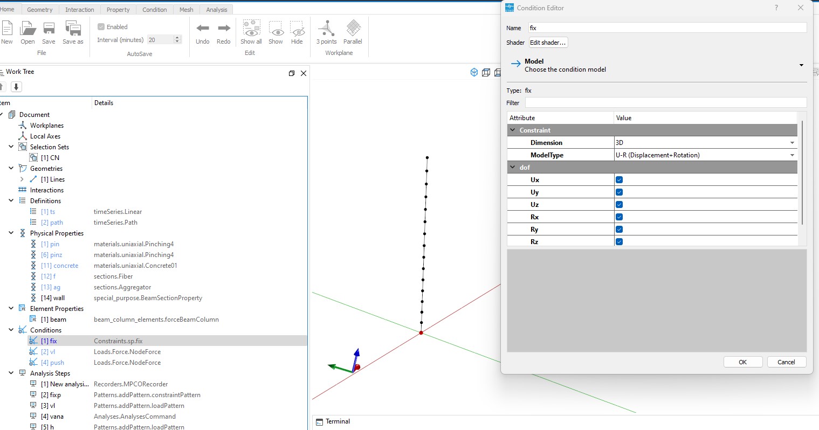This screenshot has width=819, height=430.
Task: Uncheck the Rx dof checkbox
Action: click(619, 217)
